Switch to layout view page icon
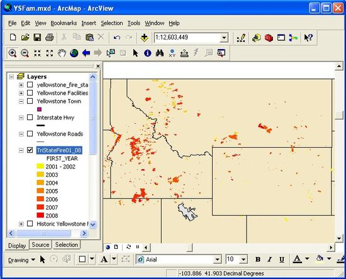Screen dimensions: 346x279 click(116, 247)
